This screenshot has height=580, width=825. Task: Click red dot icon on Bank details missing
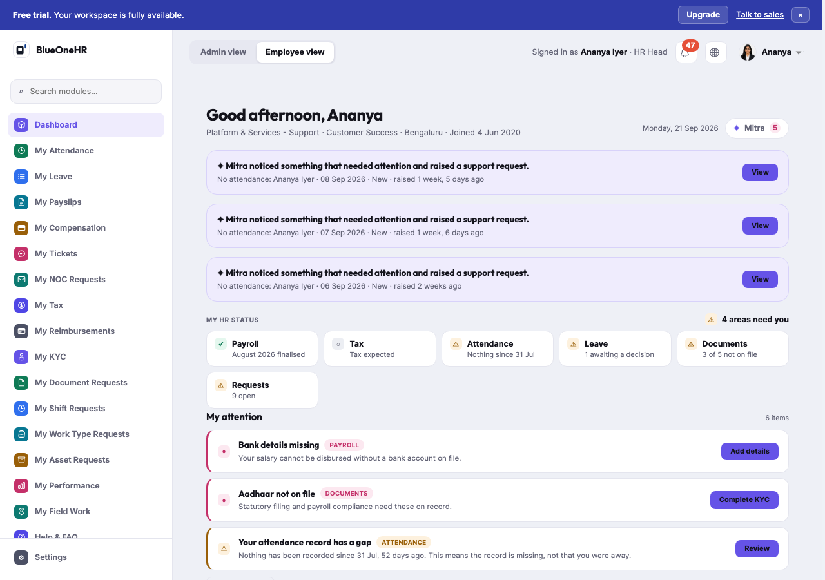[x=224, y=452]
